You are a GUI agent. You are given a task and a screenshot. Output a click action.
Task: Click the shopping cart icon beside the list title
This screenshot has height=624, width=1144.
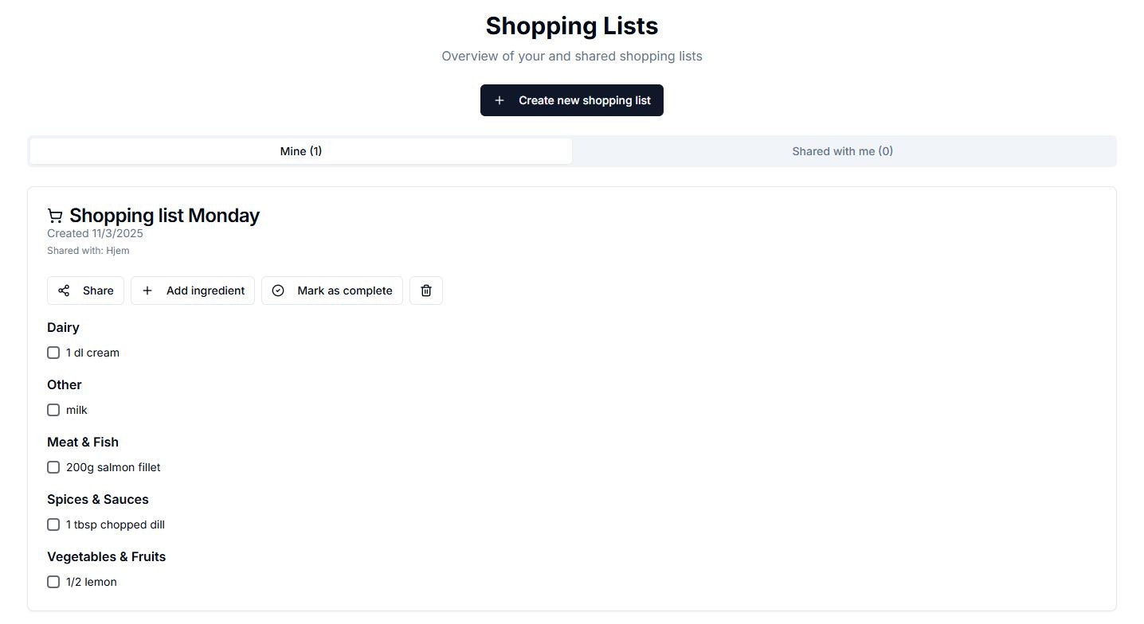(55, 215)
